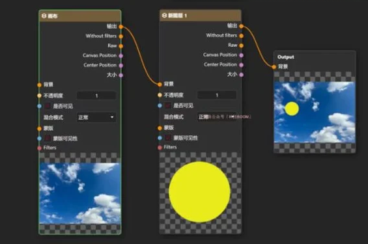Click 大小 output socket of 画布 node
Viewport: 368px width, 244px height.
[x=121, y=75]
